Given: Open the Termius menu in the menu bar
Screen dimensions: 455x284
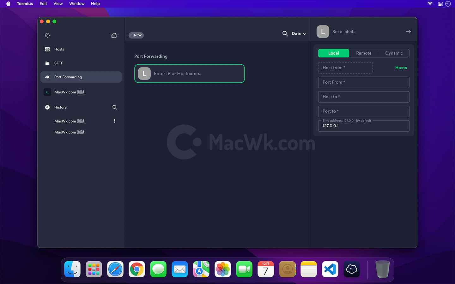Looking at the screenshot, I should [25, 4].
